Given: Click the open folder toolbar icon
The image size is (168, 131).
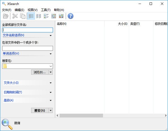Looking at the screenshot, I should point(6,16).
